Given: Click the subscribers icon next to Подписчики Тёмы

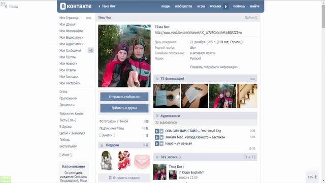Looking at the screenshot, I should [147, 129].
